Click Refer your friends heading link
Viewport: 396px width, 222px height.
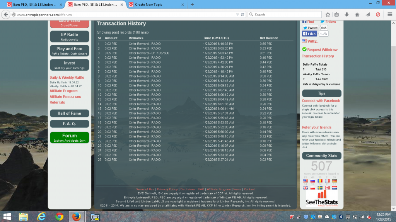click(x=316, y=127)
